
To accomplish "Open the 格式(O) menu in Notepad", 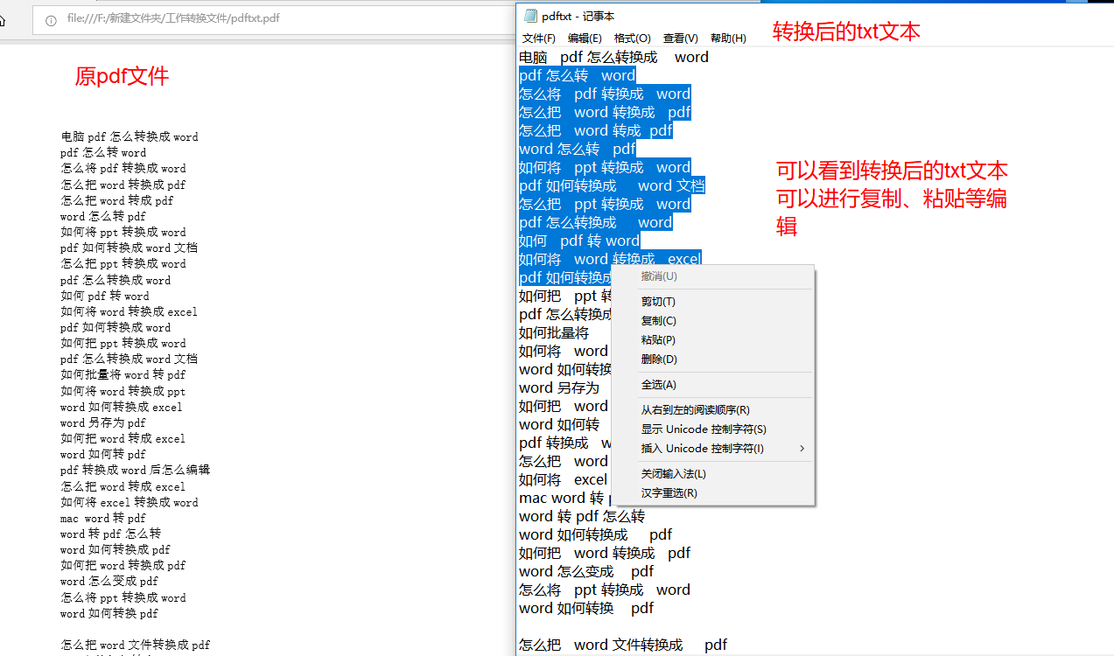I will [633, 38].
